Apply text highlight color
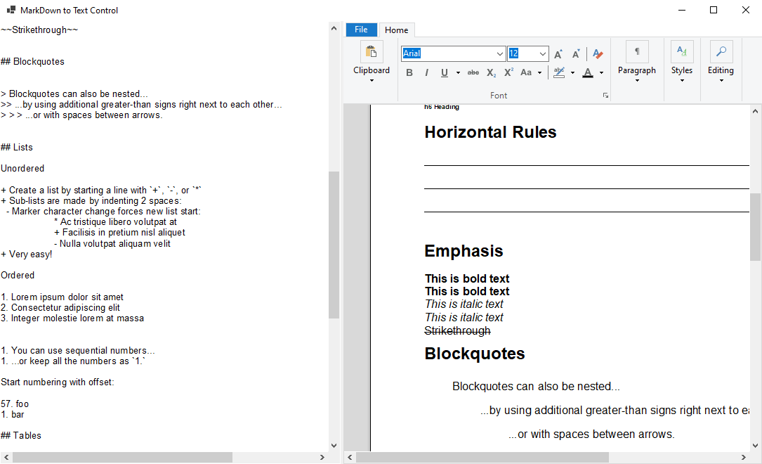The width and height of the screenshot is (762, 464). 560,72
